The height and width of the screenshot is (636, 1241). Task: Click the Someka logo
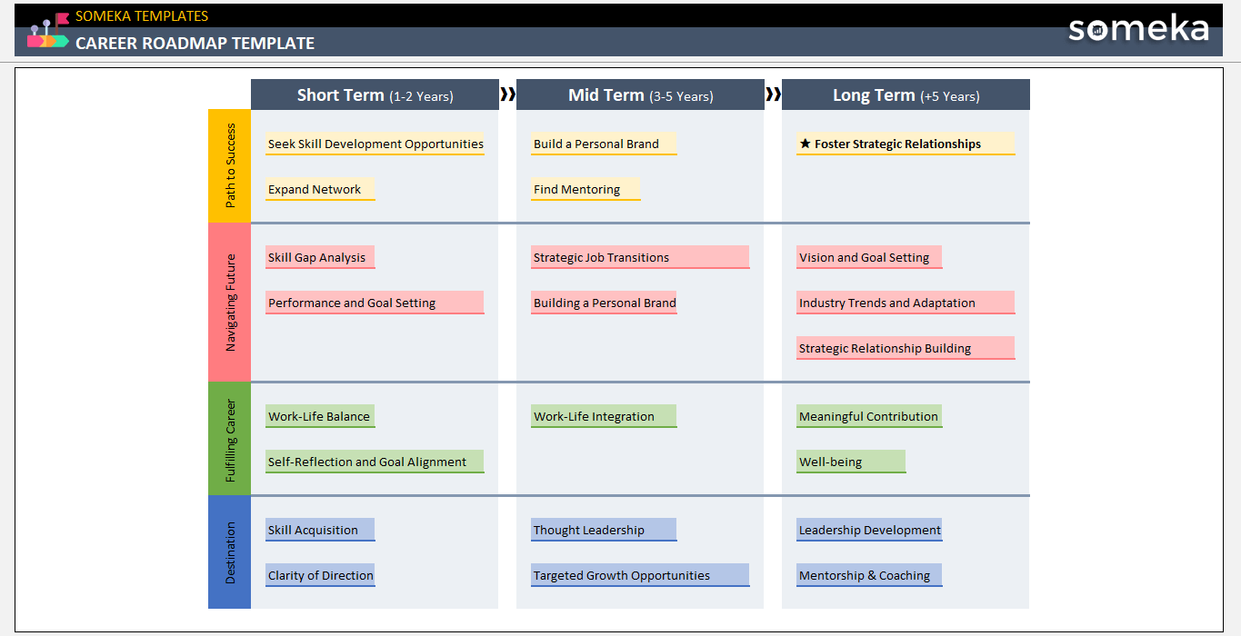tap(1138, 29)
